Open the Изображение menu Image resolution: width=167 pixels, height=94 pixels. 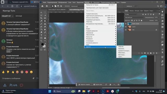[x=63, y=2]
